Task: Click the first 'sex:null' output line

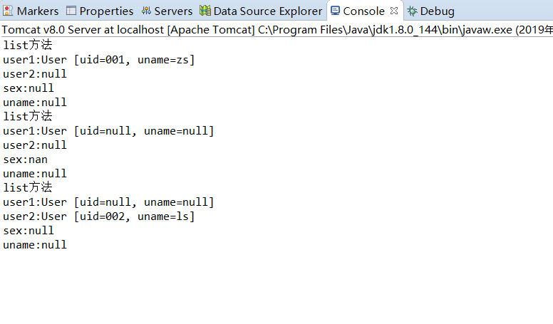Action: tap(29, 88)
